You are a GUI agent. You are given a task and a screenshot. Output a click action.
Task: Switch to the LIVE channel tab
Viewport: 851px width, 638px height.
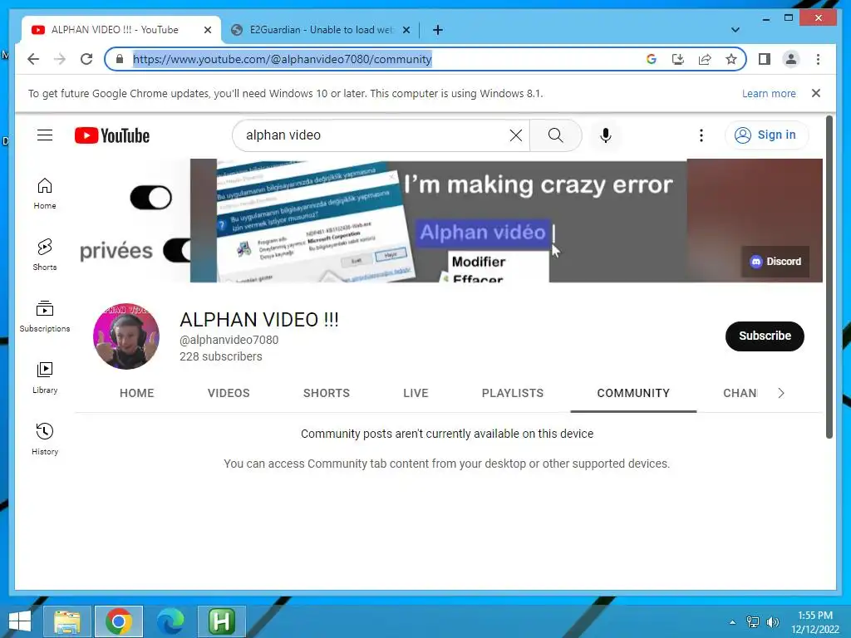[416, 393]
